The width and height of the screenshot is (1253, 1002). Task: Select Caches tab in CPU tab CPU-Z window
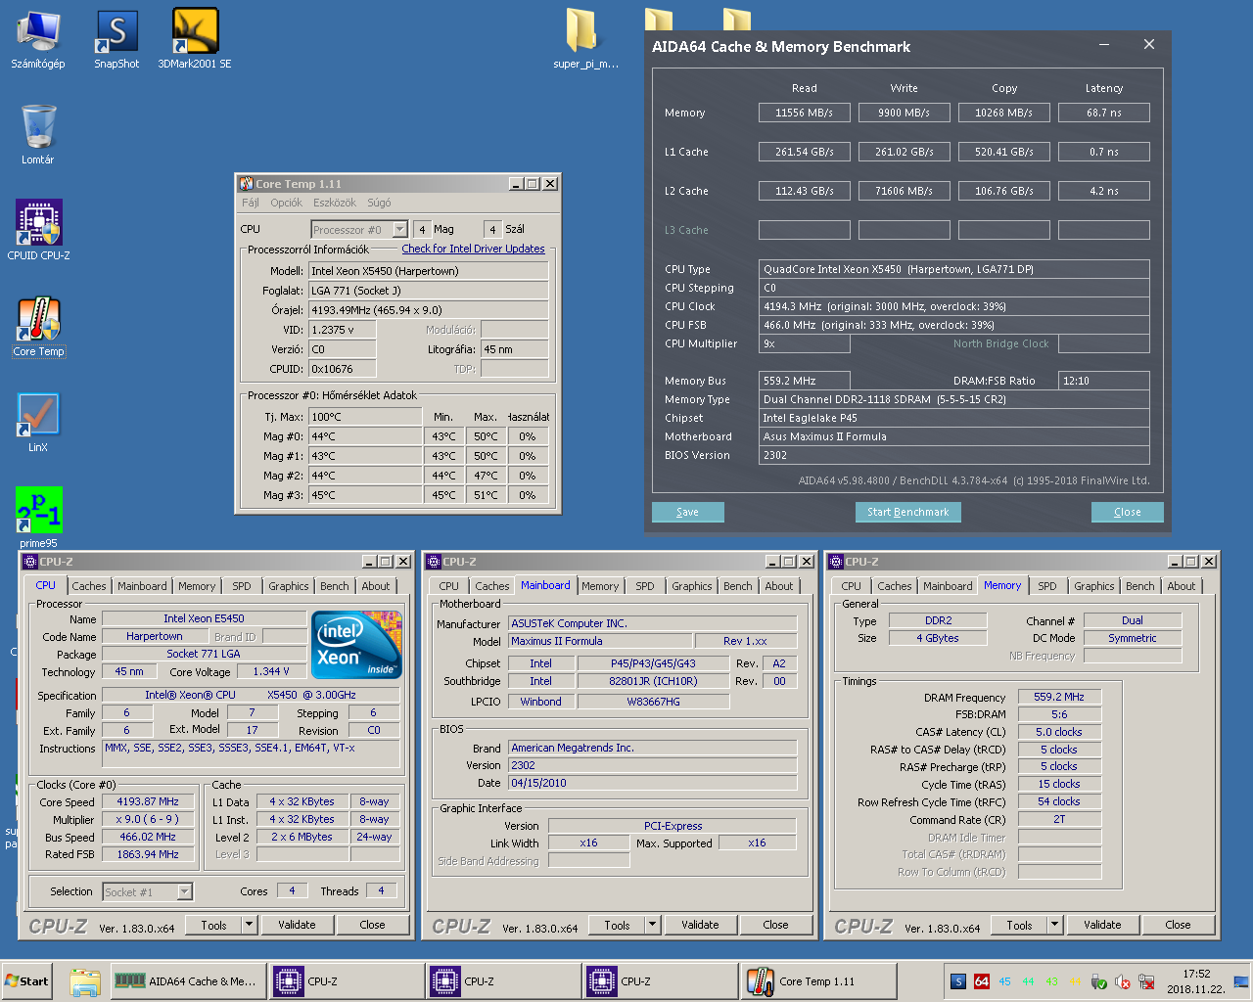89,586
